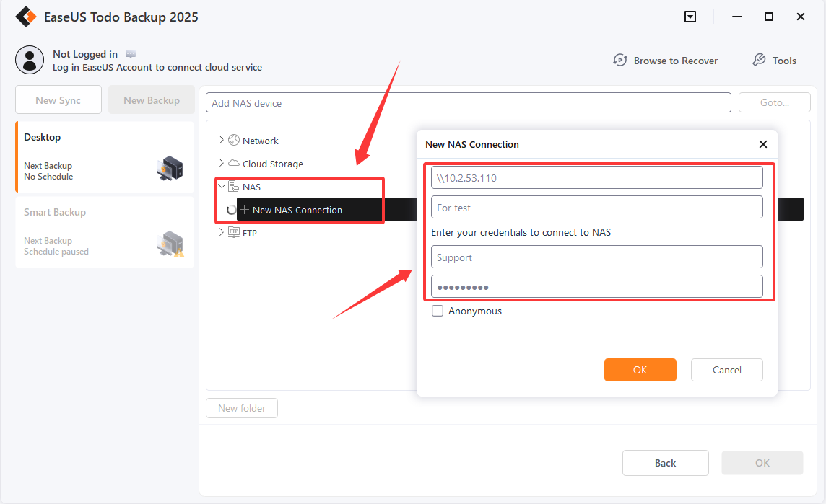Image resolution: width=826 pixels, height=504 pixels.
Task: Click the Goto... button
Action: tap(774, 102)
